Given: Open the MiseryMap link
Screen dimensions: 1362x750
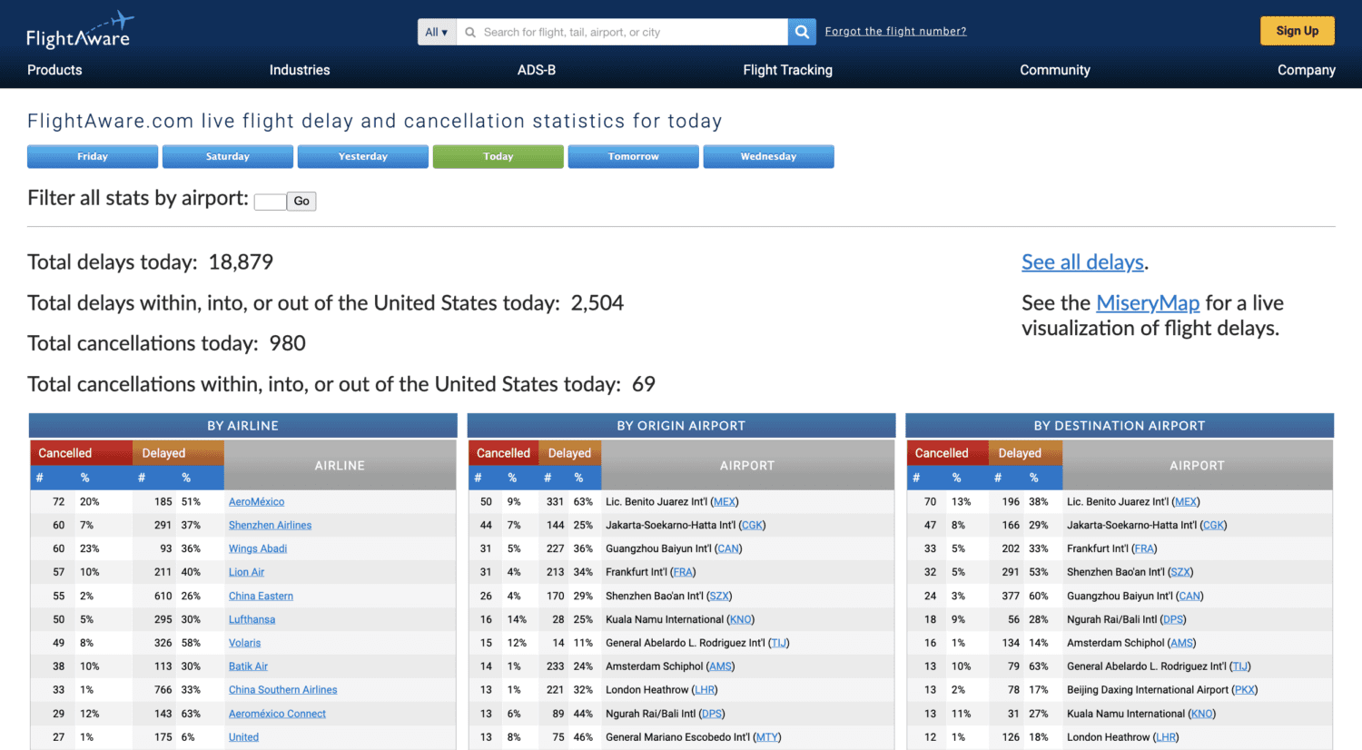Looking at the screenshot, I should pos(1148,303).
